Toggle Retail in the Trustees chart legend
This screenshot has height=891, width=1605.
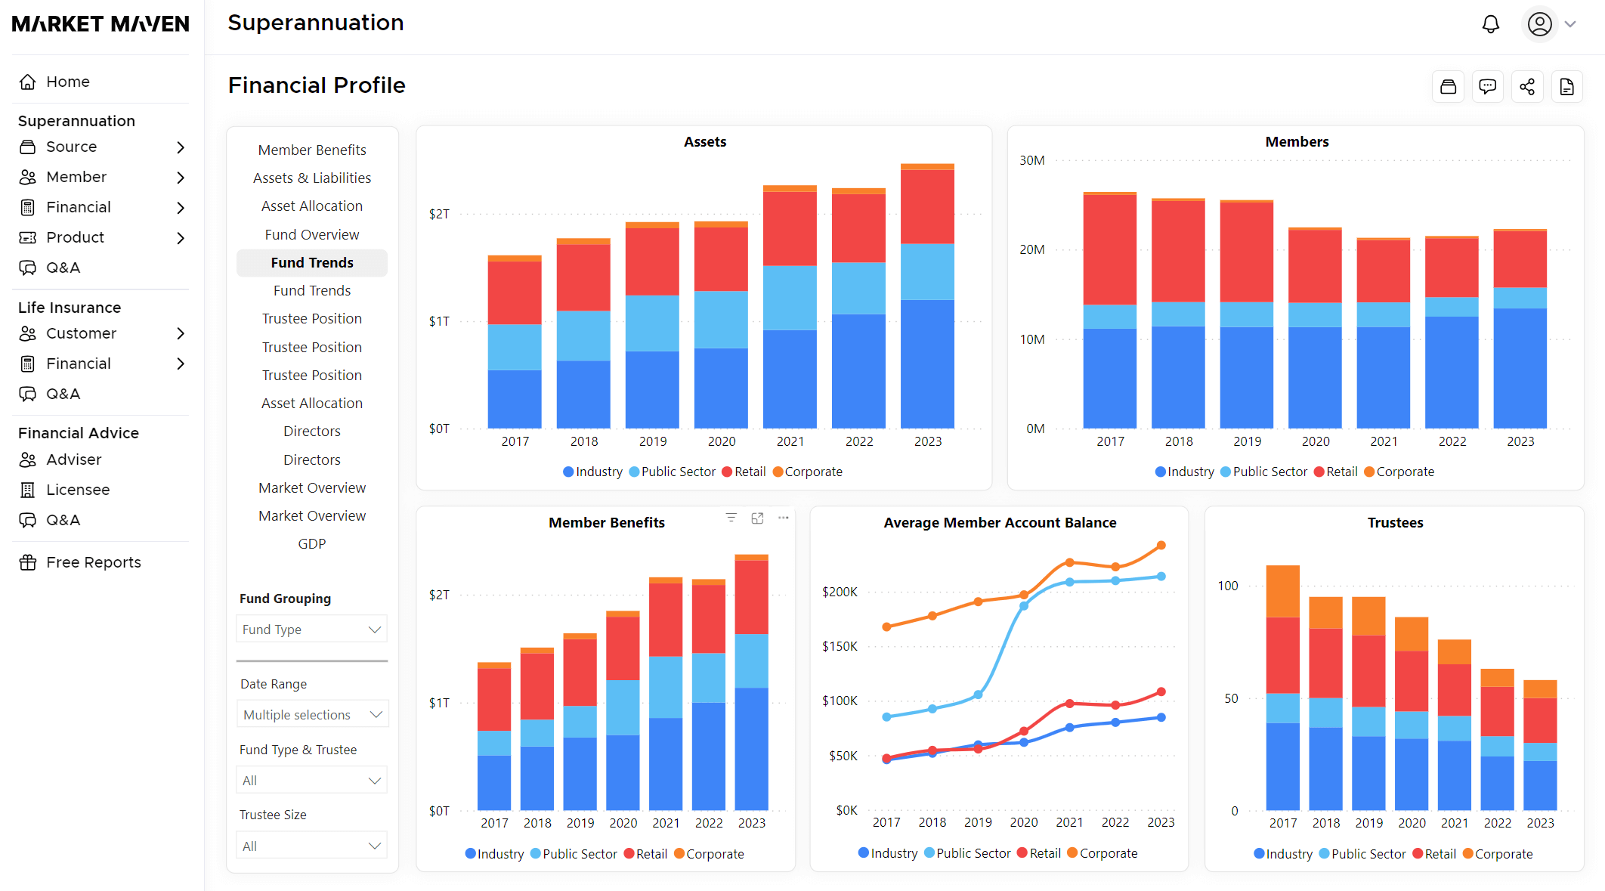(x=1433, y=853)
